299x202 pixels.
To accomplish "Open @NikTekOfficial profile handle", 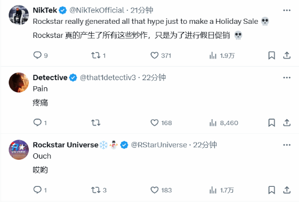I will pyautogui.click(x=97, y=10).
